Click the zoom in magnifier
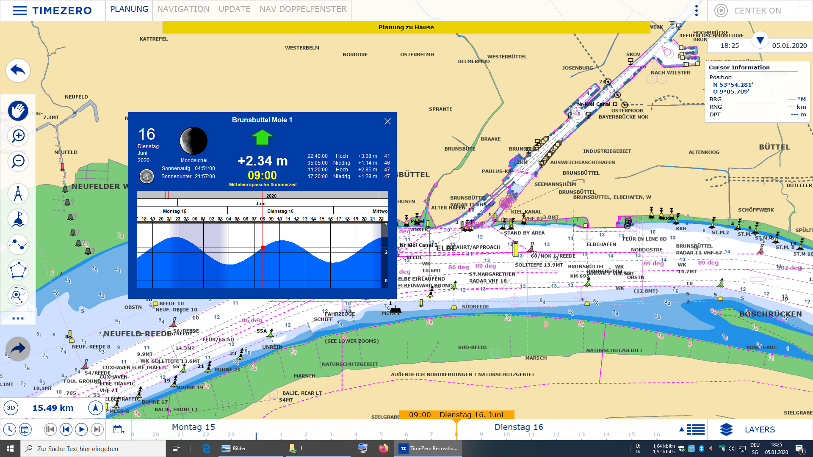This screenshot has width=813, height=457. click(x=18, y=136)
